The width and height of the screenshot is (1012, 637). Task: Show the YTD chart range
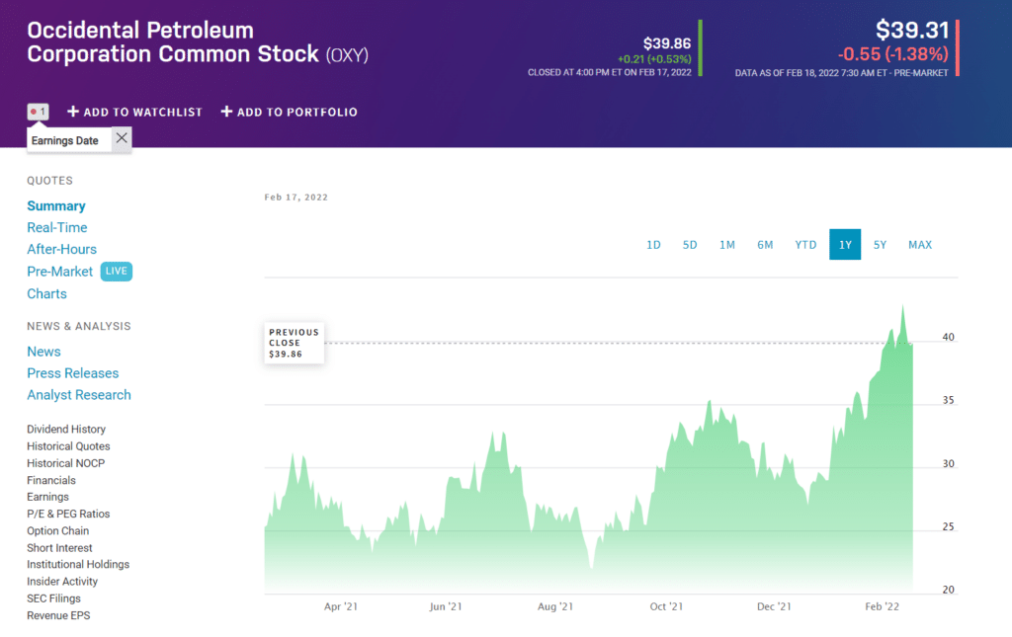click(805, 245)
